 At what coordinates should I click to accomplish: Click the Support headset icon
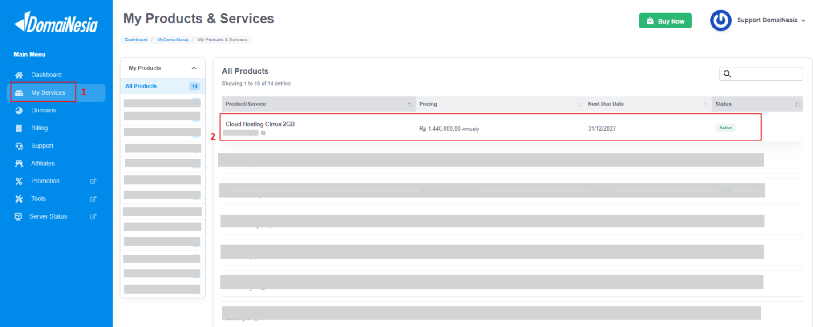coord(19,146)
